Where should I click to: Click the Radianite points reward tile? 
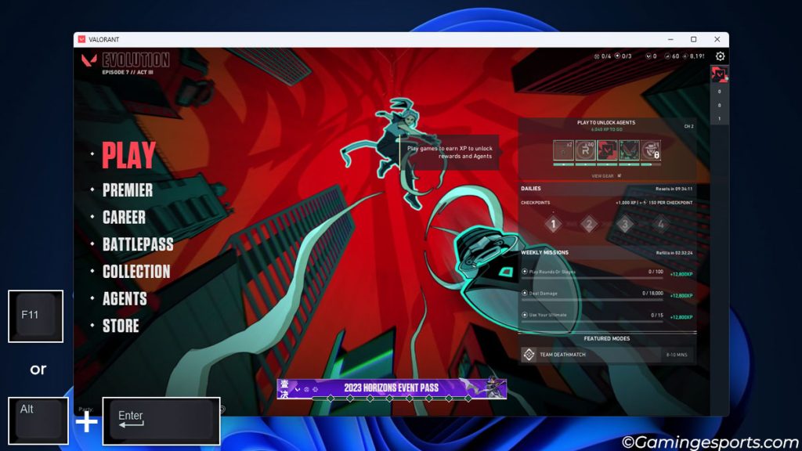(x=585, y=150)
